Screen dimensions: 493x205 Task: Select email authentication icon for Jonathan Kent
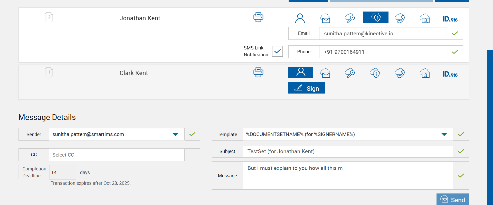coord(325,18)
